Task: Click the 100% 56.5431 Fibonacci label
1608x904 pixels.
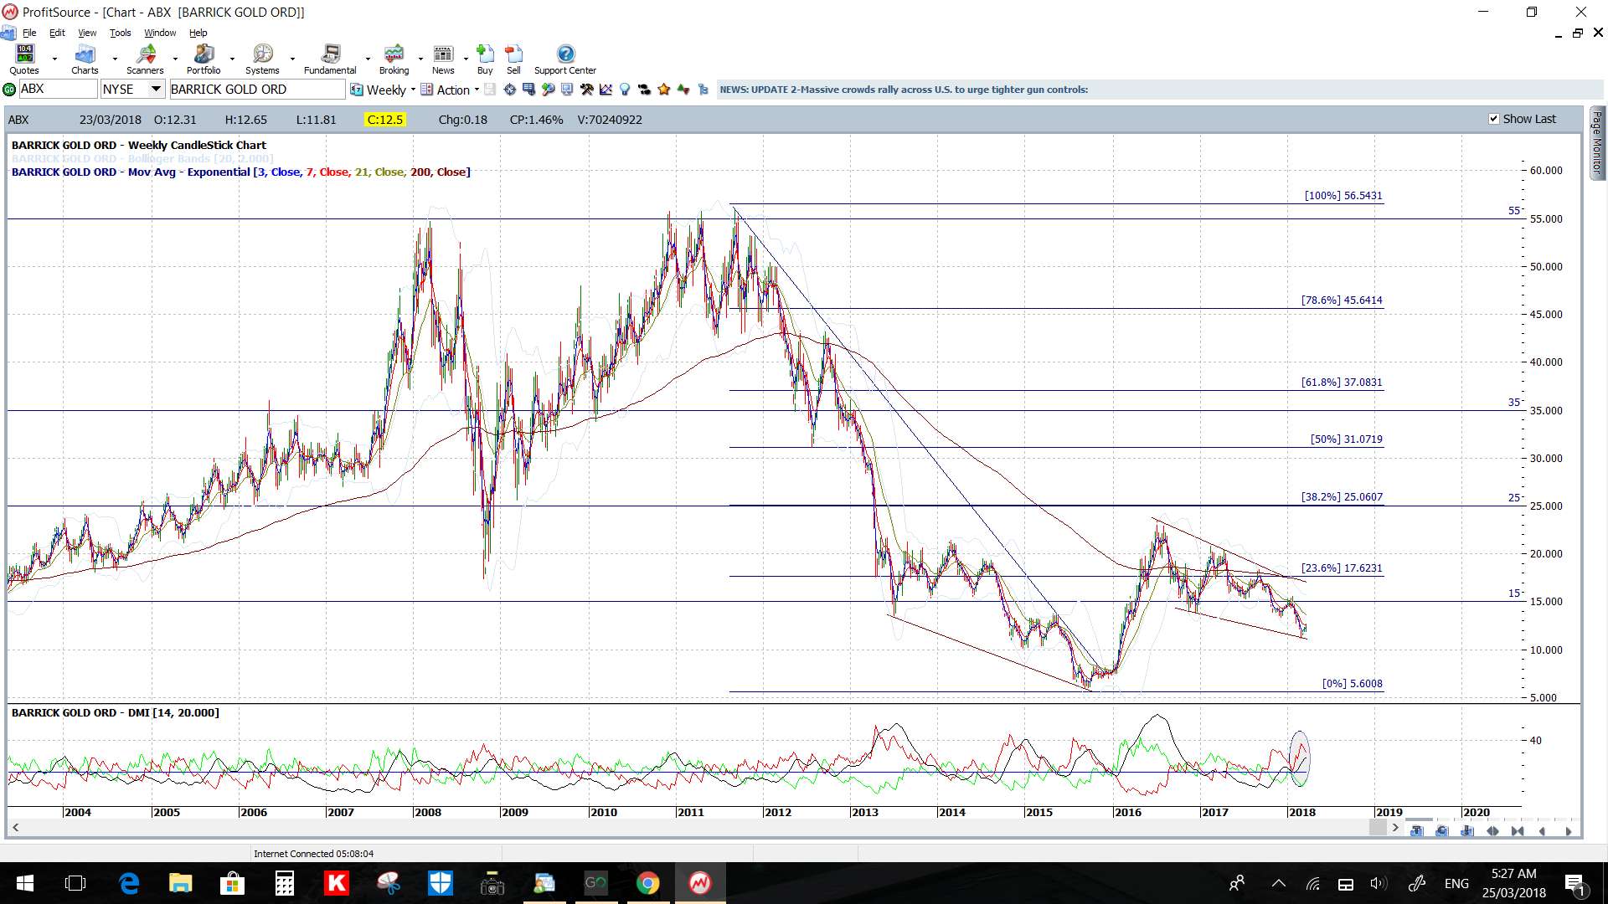Action: [x=1343, y=196]
